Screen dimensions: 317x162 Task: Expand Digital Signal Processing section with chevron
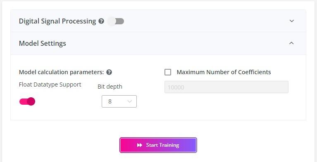[291, 21]
